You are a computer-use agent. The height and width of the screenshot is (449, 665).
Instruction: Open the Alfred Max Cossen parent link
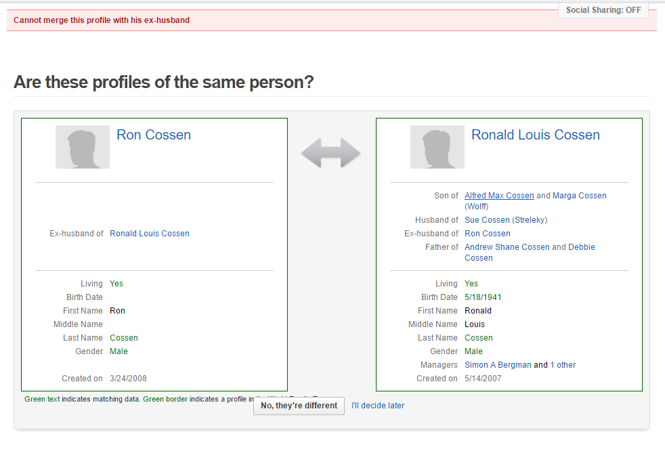click(x=499, y=196)
